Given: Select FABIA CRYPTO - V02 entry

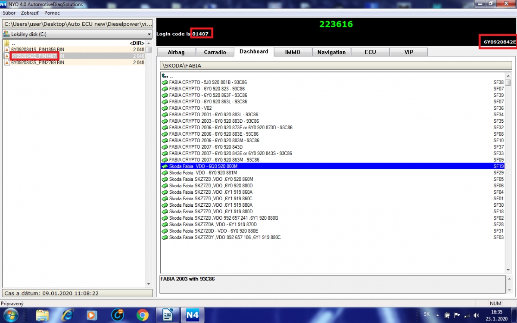Looking at the screenshot, I should 332,108.
